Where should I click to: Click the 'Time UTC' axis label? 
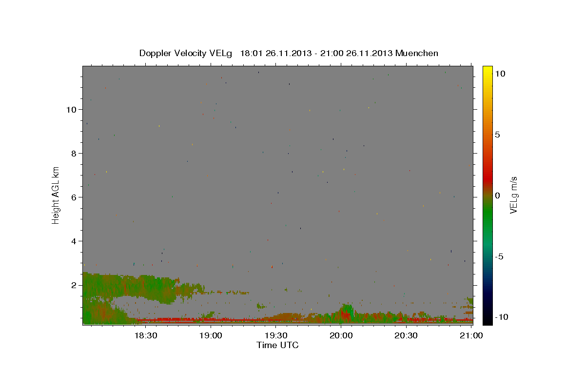pos(277,345)
